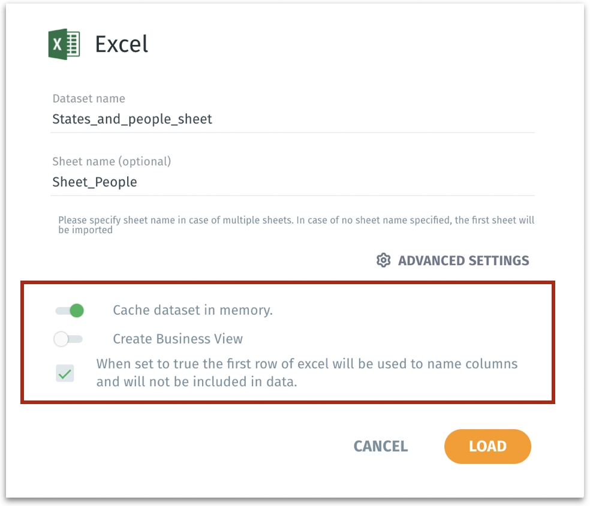Click the 'Dataset name' field label
The width and height of the screenshot is (590, 506).
click(89, 99)
